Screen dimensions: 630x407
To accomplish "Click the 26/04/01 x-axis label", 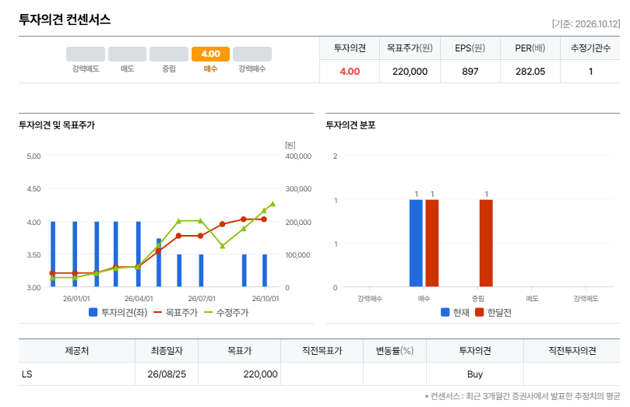I will [139, 299].
